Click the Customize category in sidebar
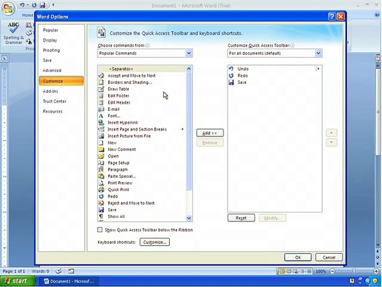Viewport: 382px width, 287px height. click(61, 81)
